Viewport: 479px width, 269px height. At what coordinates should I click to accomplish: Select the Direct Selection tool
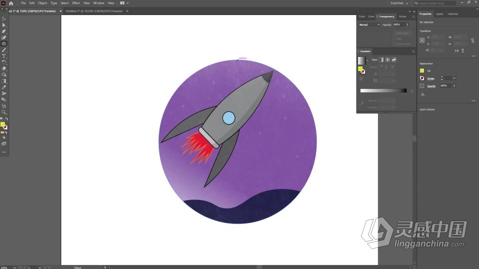tap(4, 25)
